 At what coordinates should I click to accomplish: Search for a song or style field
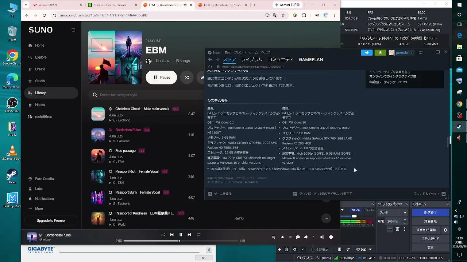pos(146,95)
